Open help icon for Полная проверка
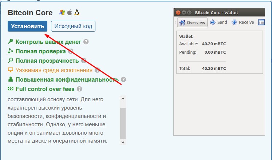Image resolution: width=272 pixels, height=160 pixels. 70,51
